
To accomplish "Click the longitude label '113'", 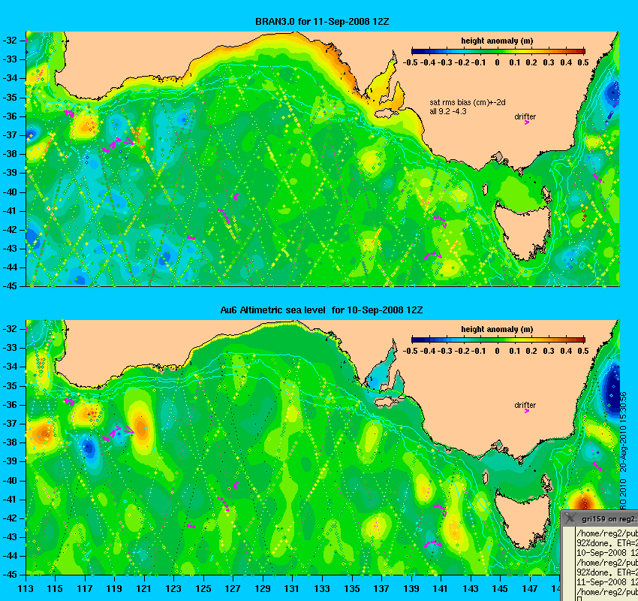I will coord(26,588).
